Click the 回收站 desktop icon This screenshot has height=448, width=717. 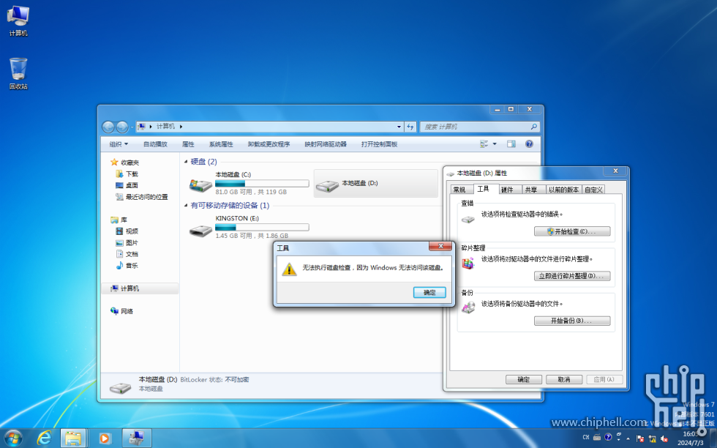tap(18, 74)
